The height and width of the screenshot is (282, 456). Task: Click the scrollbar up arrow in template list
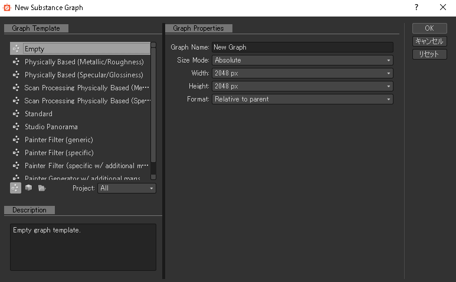pos(153,45)
